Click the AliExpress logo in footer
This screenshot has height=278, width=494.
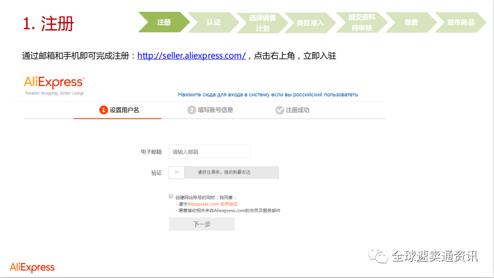[32, 268]
